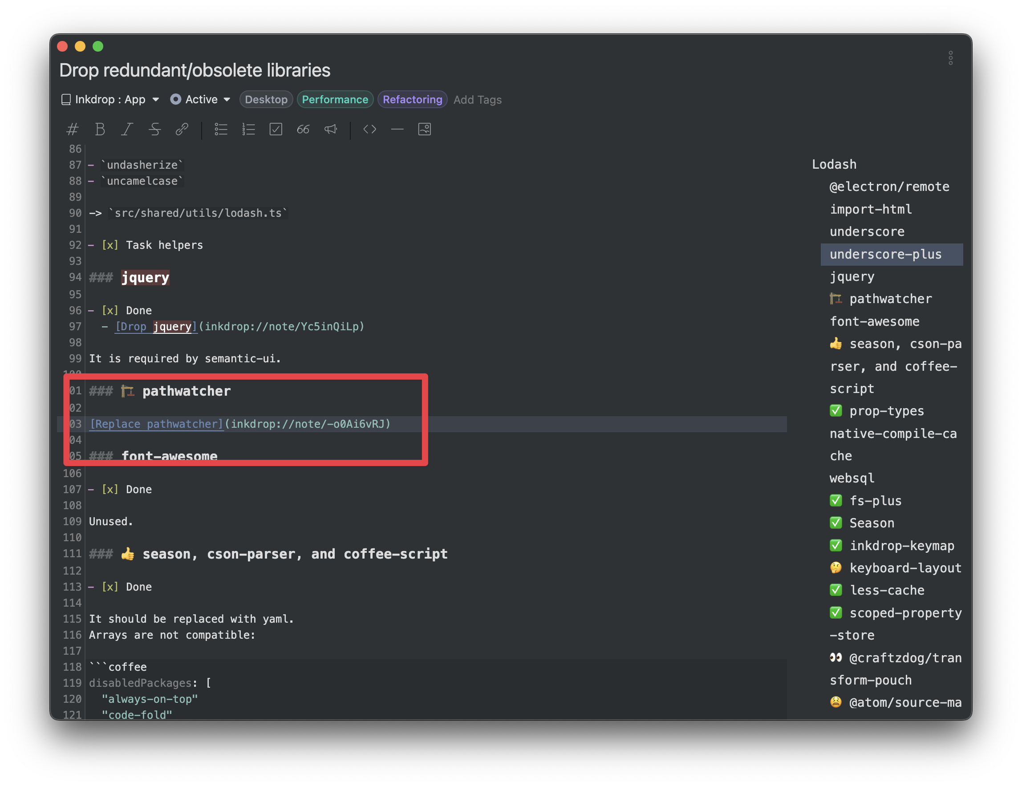
Task: Toggle the Task helpers checkbox
Action: pos(110,245)
